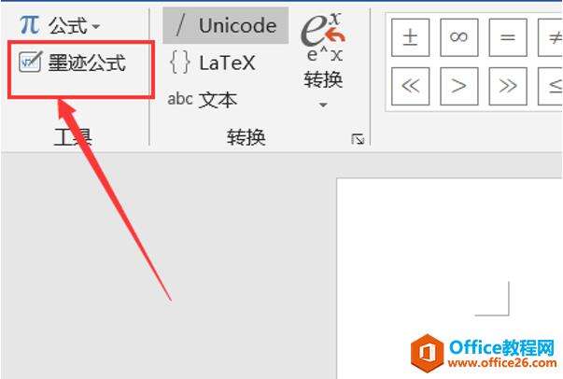Screen dimensions: 563x379
Task: Open the dropdown arrow under 转换
Action: click(323, 105)
